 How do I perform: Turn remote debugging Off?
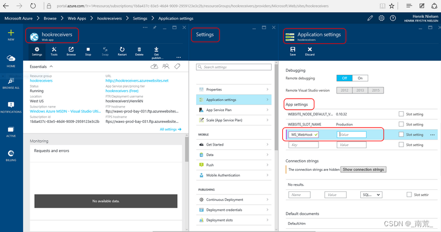[344, 78]
